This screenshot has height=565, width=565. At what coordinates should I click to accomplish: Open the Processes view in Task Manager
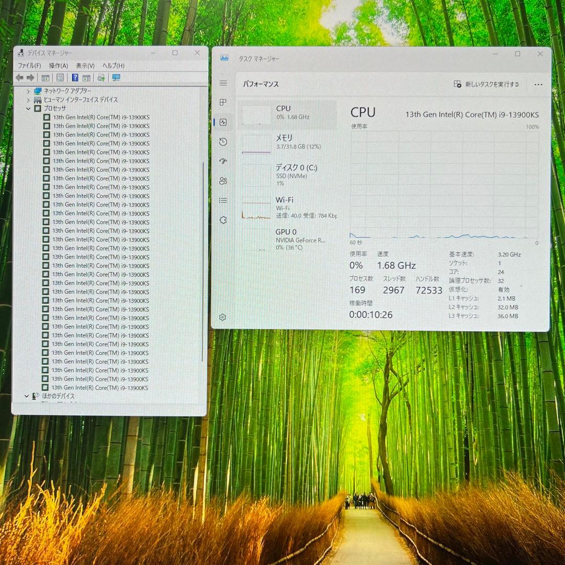click(x=223, y=103)
